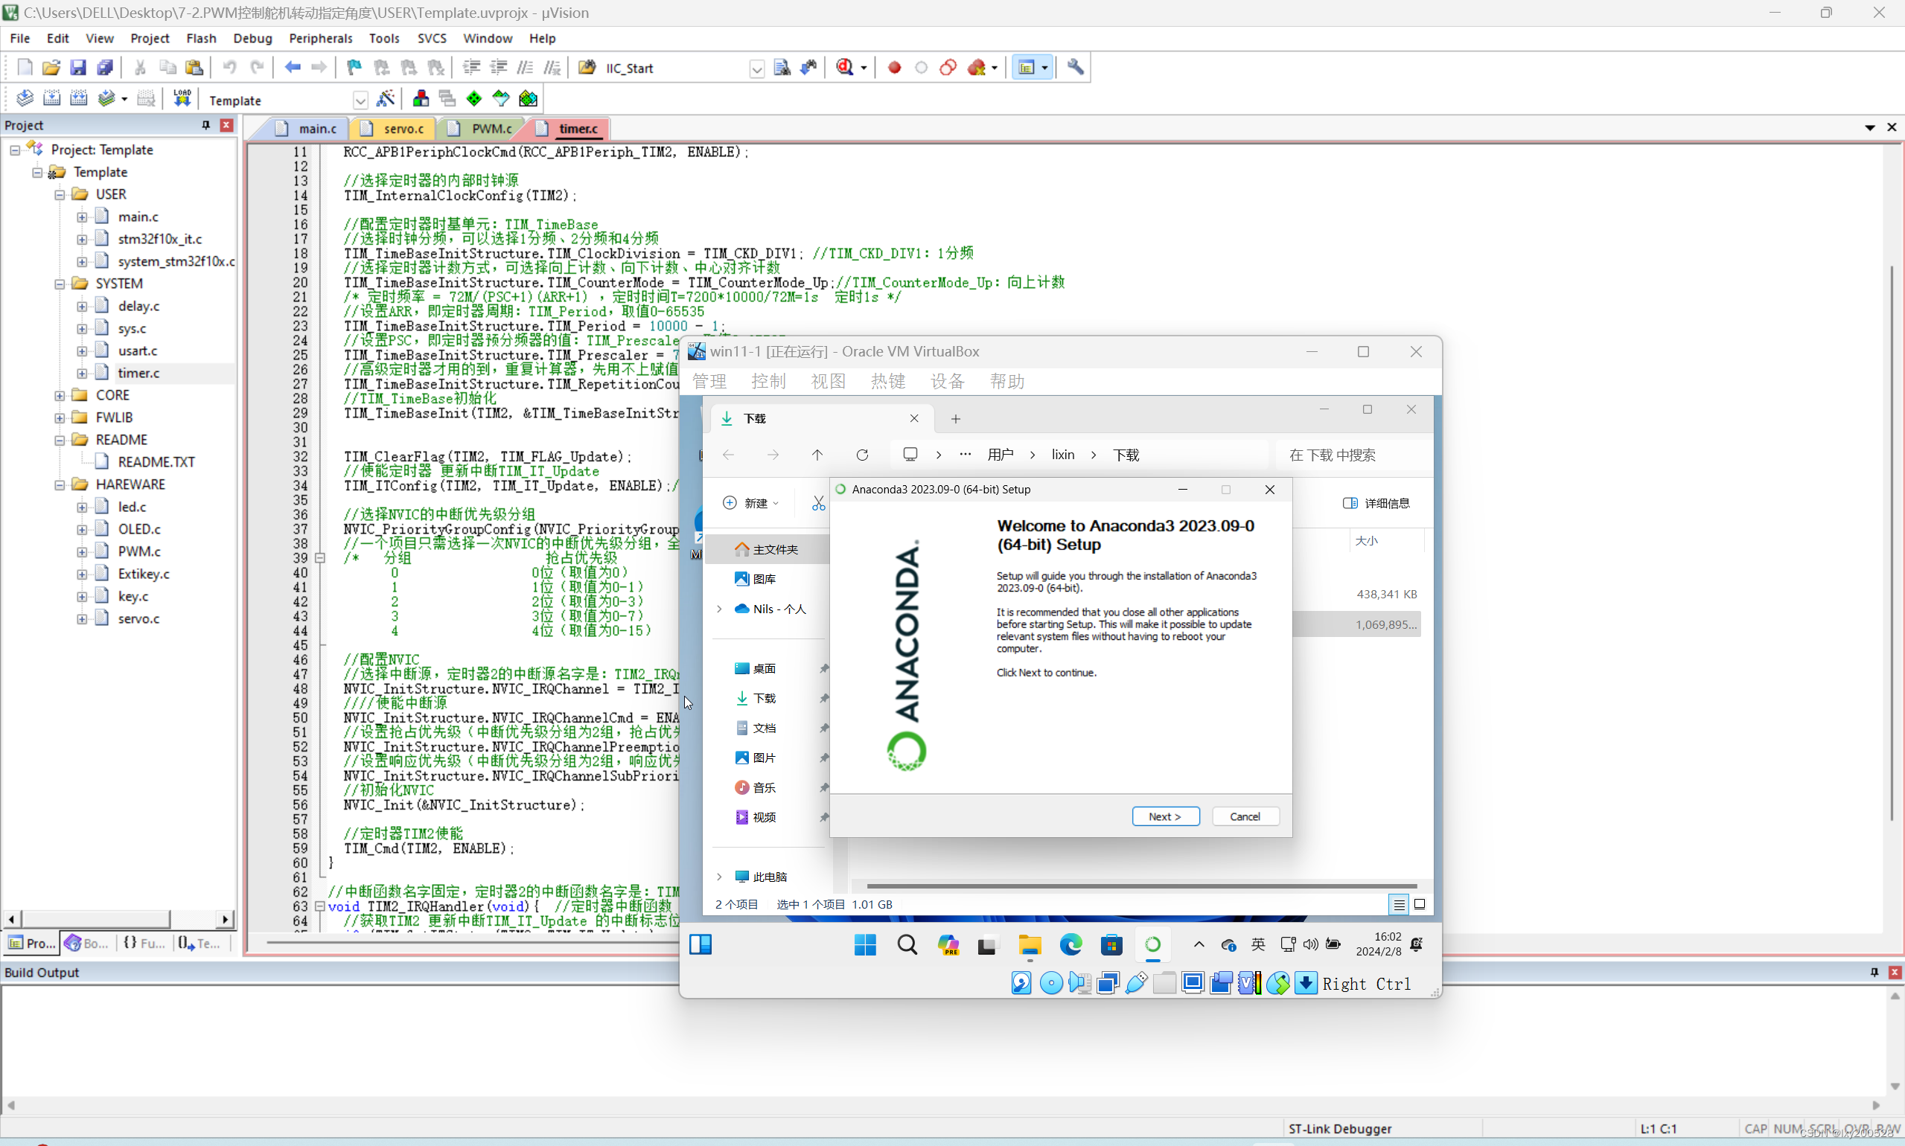
Task: Open Manage Run-Time Environment green diamond
Action: 474,99
